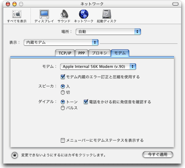
Task: Open the Startup Disk (起動ディスク) icon
Action: pyautogui.click(x=106, y=14)
